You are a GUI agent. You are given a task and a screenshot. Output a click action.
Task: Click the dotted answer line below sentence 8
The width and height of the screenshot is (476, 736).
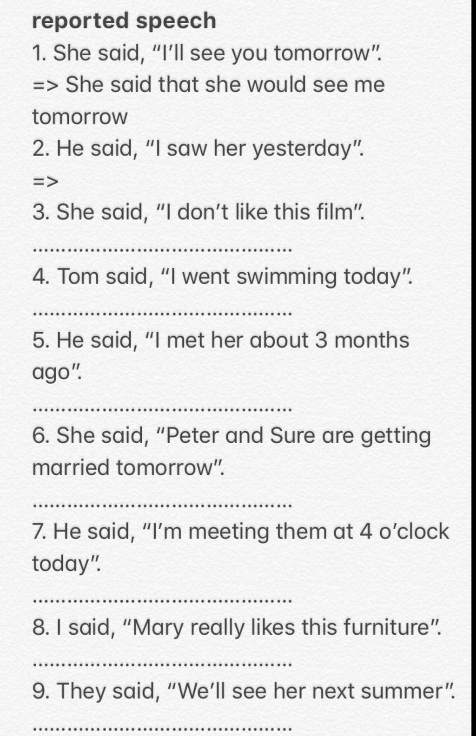pyautogui.click(x=163, y=665)
